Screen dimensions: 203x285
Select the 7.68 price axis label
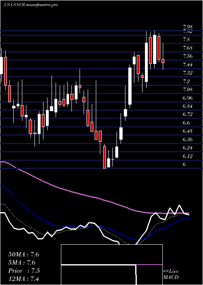[x=188, y=48]
